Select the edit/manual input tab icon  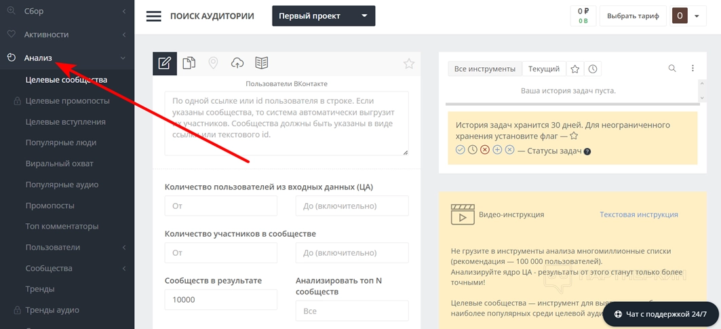coord(165,63)
